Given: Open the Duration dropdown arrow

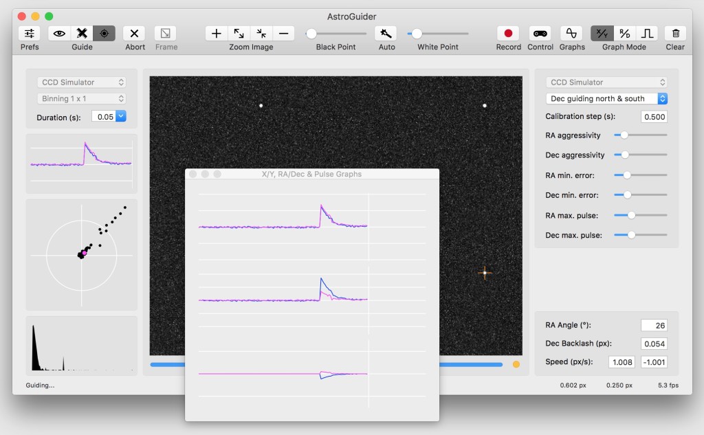Looking at the screenshot, I should pos(121,116).
